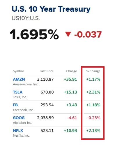Sort by the % Change column header

tap(93, 71)
